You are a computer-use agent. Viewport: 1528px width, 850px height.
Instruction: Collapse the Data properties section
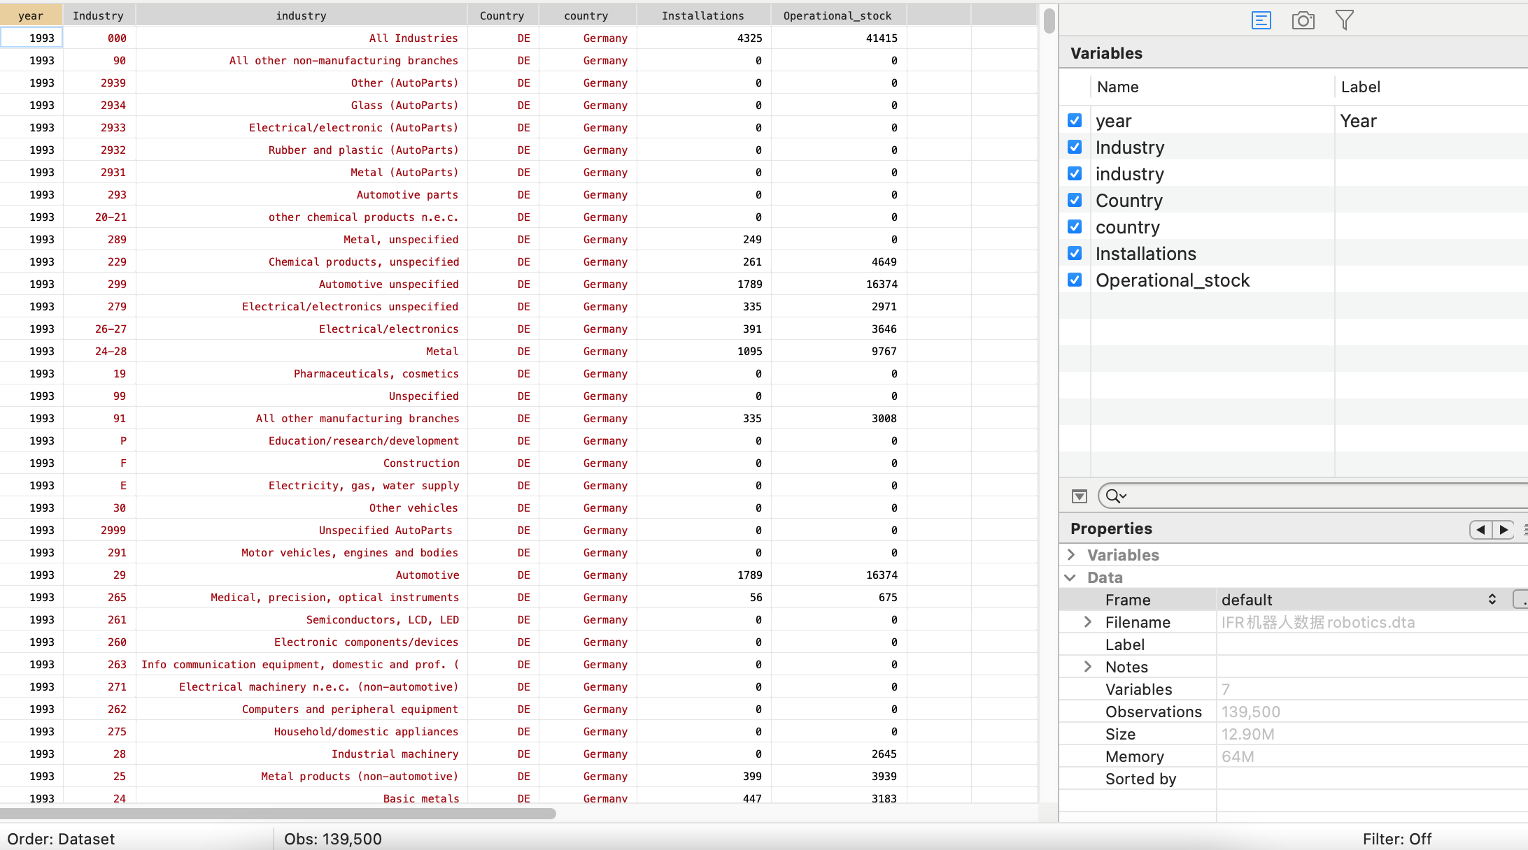(x=1071, y=577)
